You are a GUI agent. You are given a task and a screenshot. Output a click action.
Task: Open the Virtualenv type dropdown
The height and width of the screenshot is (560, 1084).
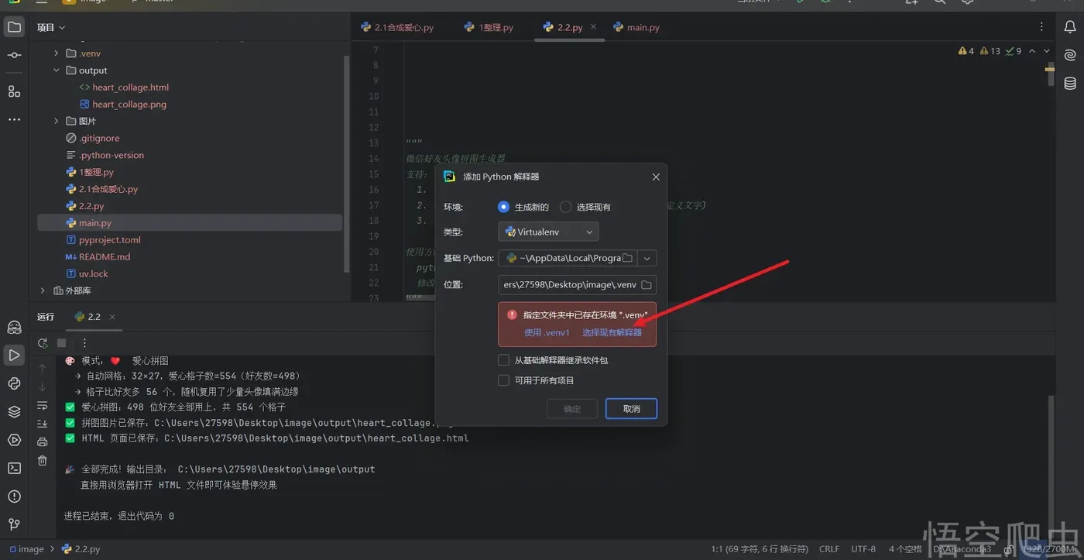click(548, 232)
